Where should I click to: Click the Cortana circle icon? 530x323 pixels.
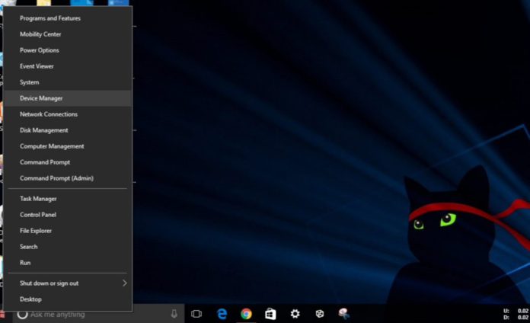pos(22,314)
